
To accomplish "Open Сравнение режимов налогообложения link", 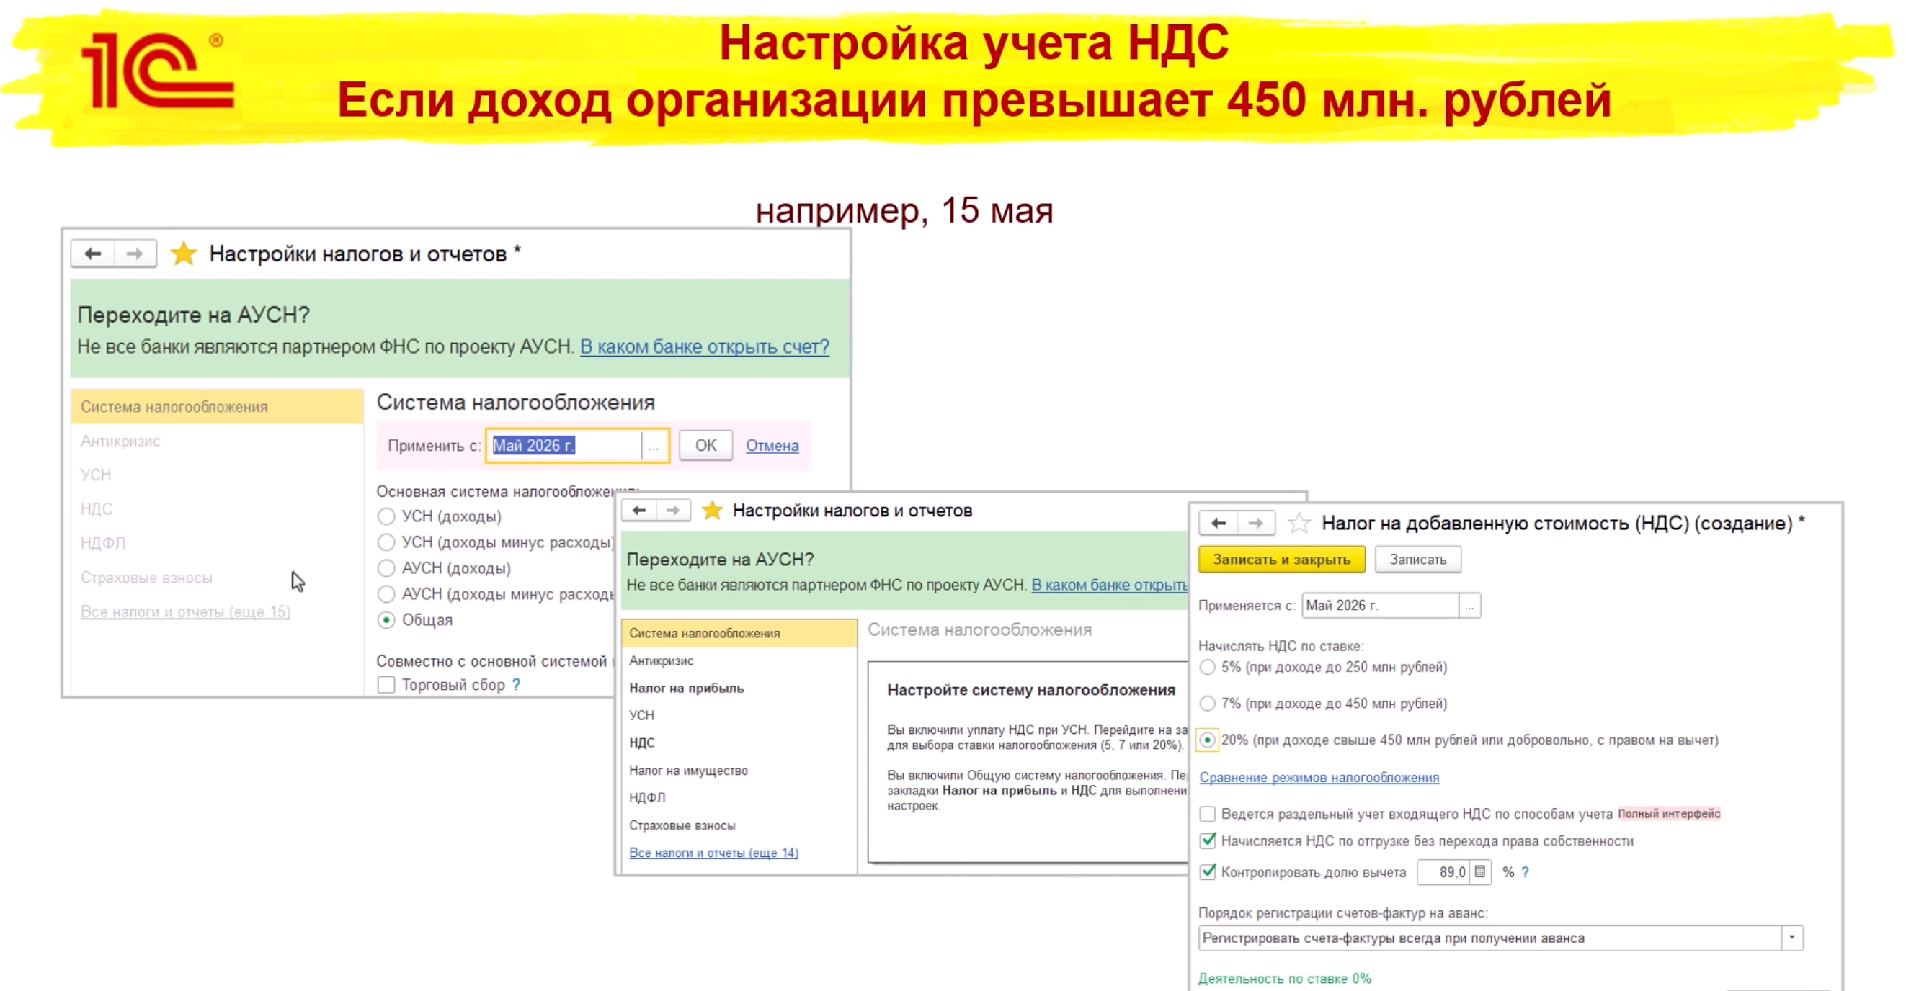I will (x=1319, y=777).
